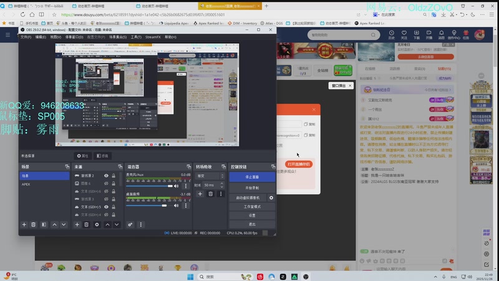Toggle visibility eye for 图像 6 source
499x281 pixels.
[x=106, y=184]
